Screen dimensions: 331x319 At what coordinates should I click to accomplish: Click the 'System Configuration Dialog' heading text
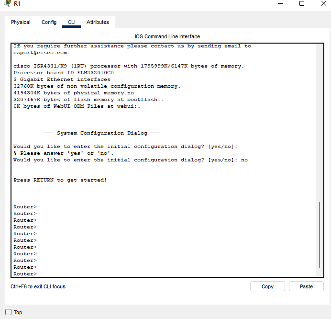tap(102, 133)
